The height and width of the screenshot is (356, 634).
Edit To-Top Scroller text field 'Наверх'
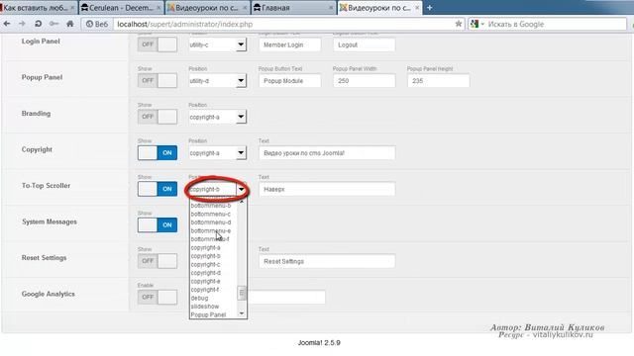pos(327,189)
